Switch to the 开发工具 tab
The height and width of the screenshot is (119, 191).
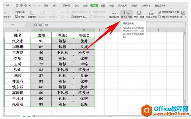[x=123, y=5]
